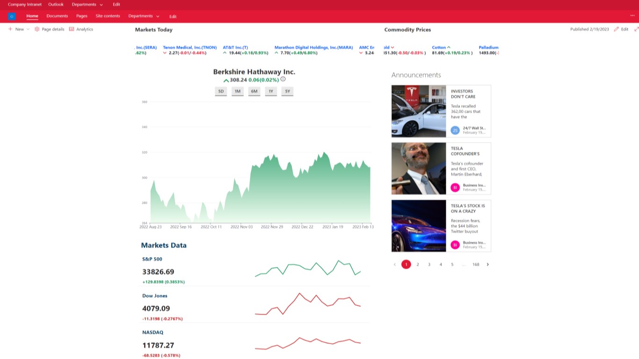Select current announcements page 1
Image resolution: width=639 pixels, height=359 pixels.
406,265
